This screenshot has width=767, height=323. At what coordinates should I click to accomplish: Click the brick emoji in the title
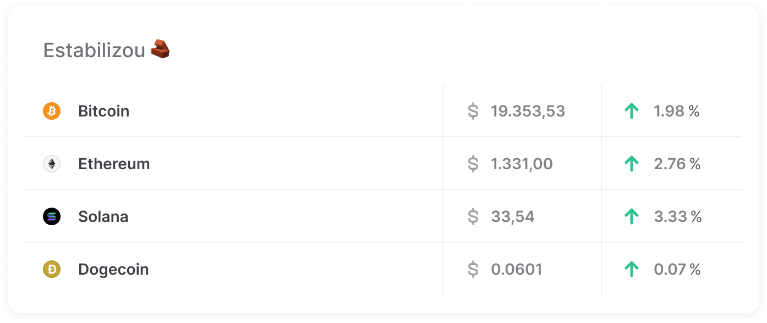tap(161, 48)
